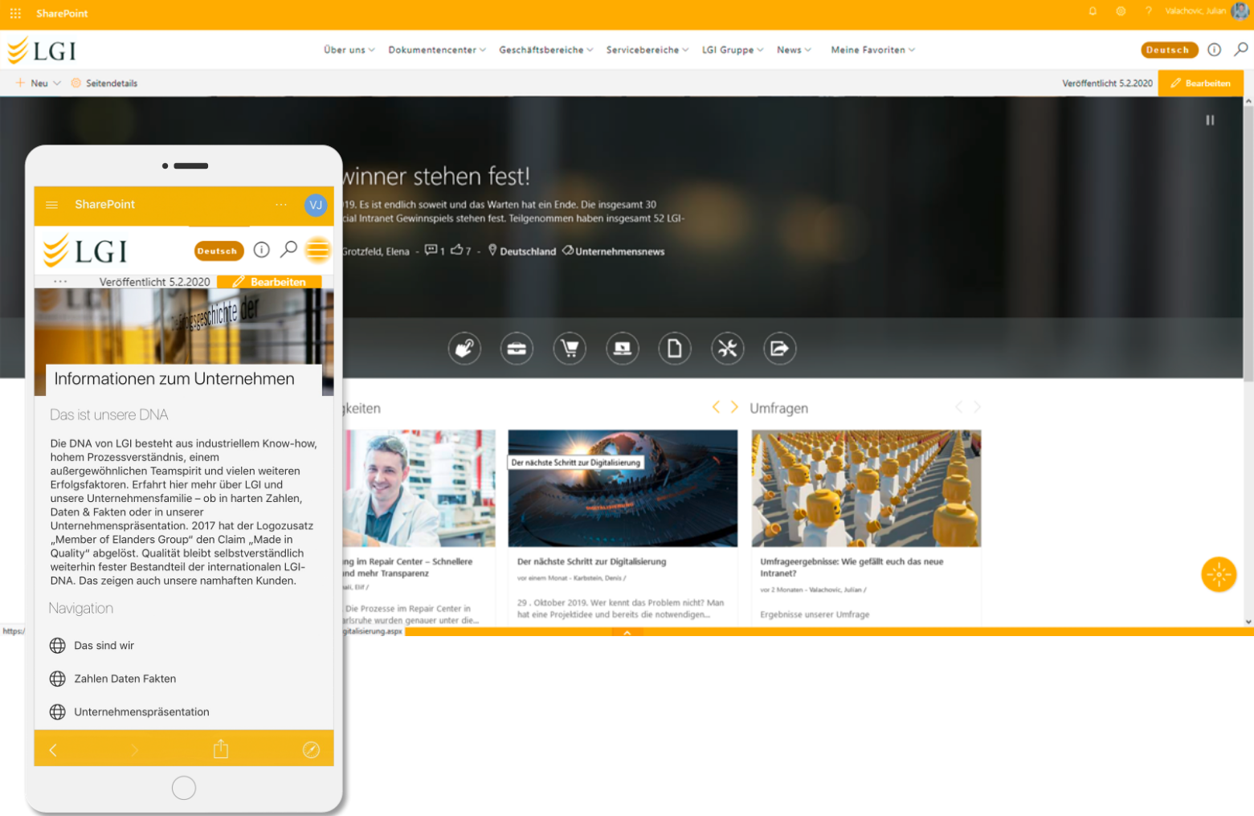Expand the LGI Gruppe menu
Viewport: 1254px width, 816px height.
click(x=733, y=50)
